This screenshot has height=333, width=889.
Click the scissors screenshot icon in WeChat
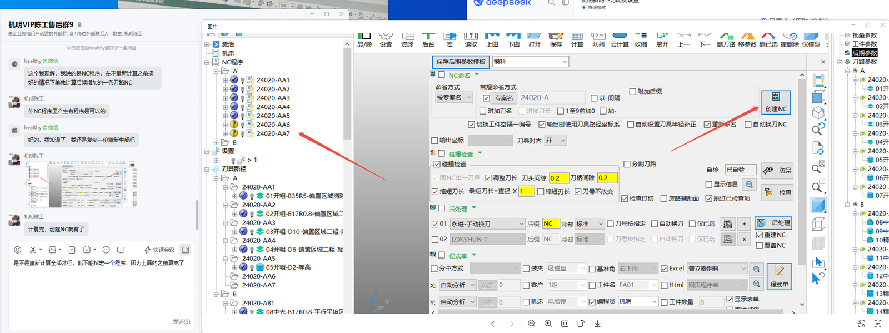33,250
